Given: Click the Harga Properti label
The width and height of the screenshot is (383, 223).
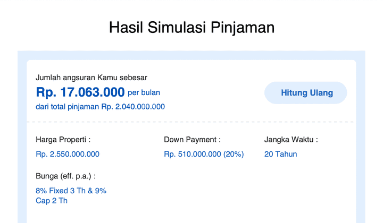Looking at the screenshot, I should (63, 140).
